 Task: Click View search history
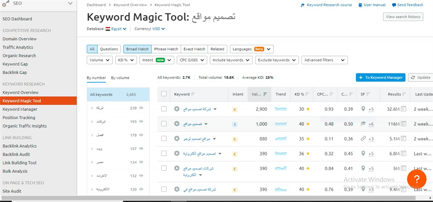403,17
